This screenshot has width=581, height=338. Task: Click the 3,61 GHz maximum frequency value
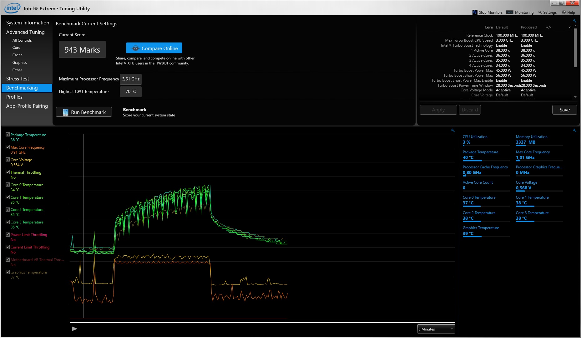click(131, 79)
